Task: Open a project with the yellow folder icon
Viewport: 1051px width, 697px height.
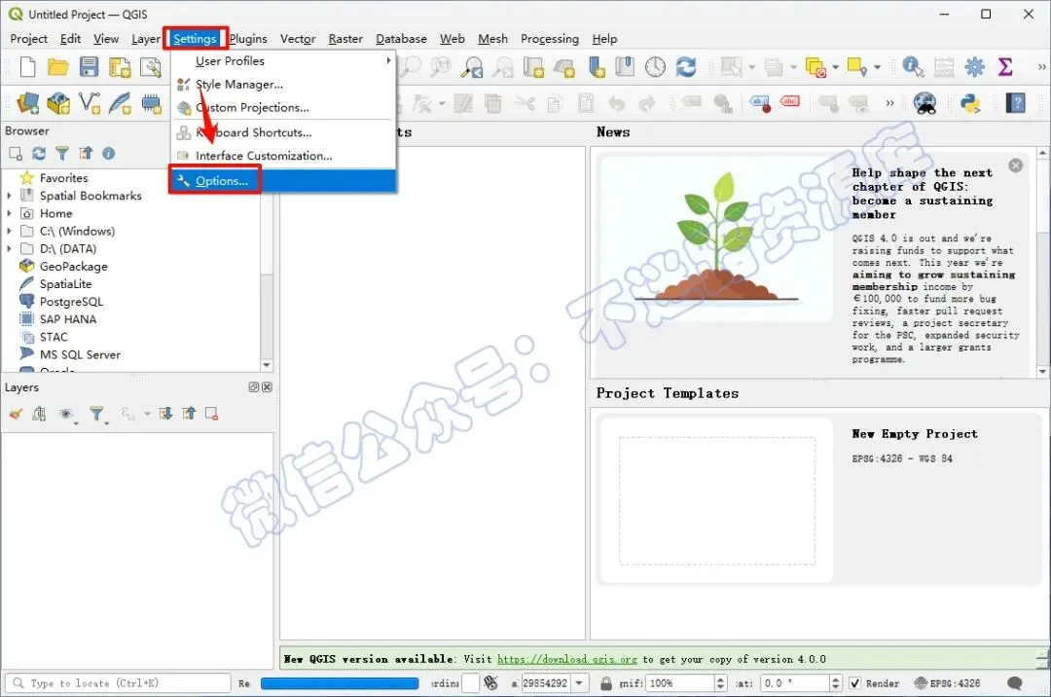Action: (58, 67)
